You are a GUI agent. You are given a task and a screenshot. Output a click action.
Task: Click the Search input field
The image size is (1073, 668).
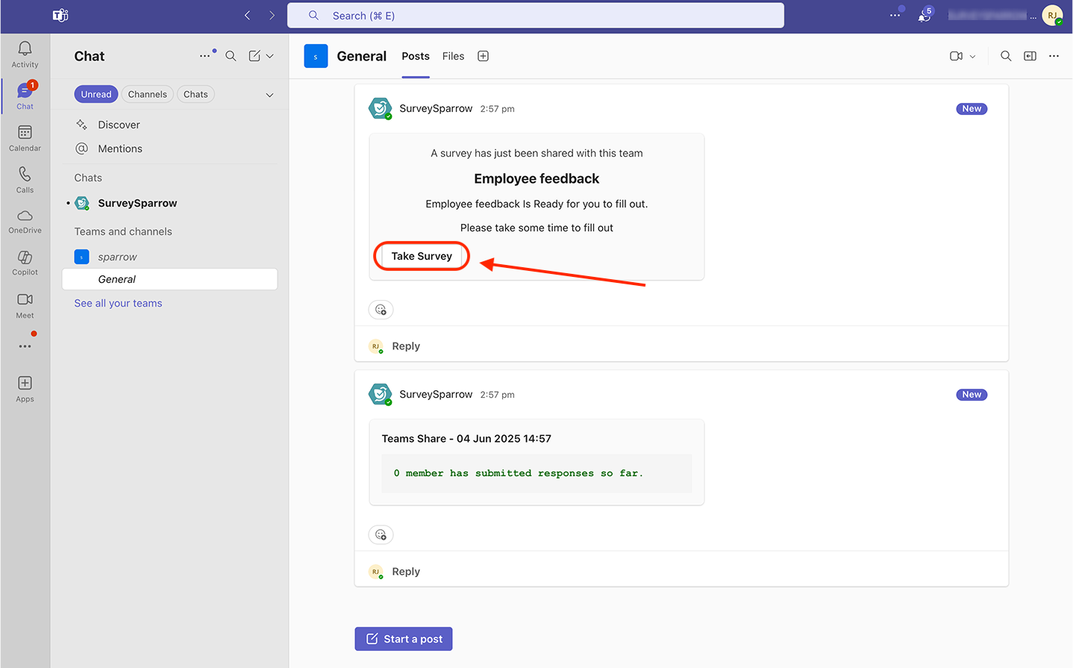point(536,16)
